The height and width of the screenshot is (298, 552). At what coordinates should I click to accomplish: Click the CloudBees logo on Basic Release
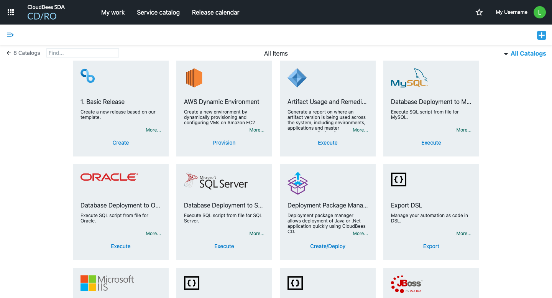click(87, 76)
